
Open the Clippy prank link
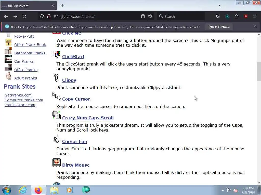pos(69,80)
